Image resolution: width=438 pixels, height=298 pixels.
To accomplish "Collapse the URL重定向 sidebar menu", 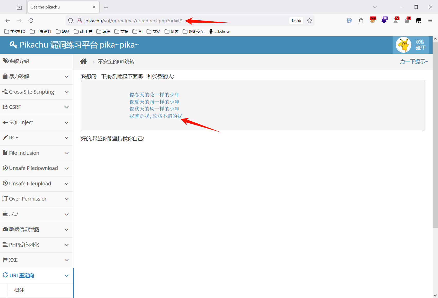I will pyautogui.click(x=37, y=275).
